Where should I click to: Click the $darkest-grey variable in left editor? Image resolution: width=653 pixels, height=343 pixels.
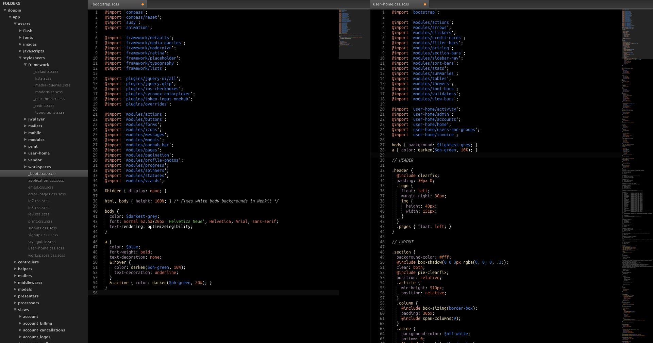142,216
